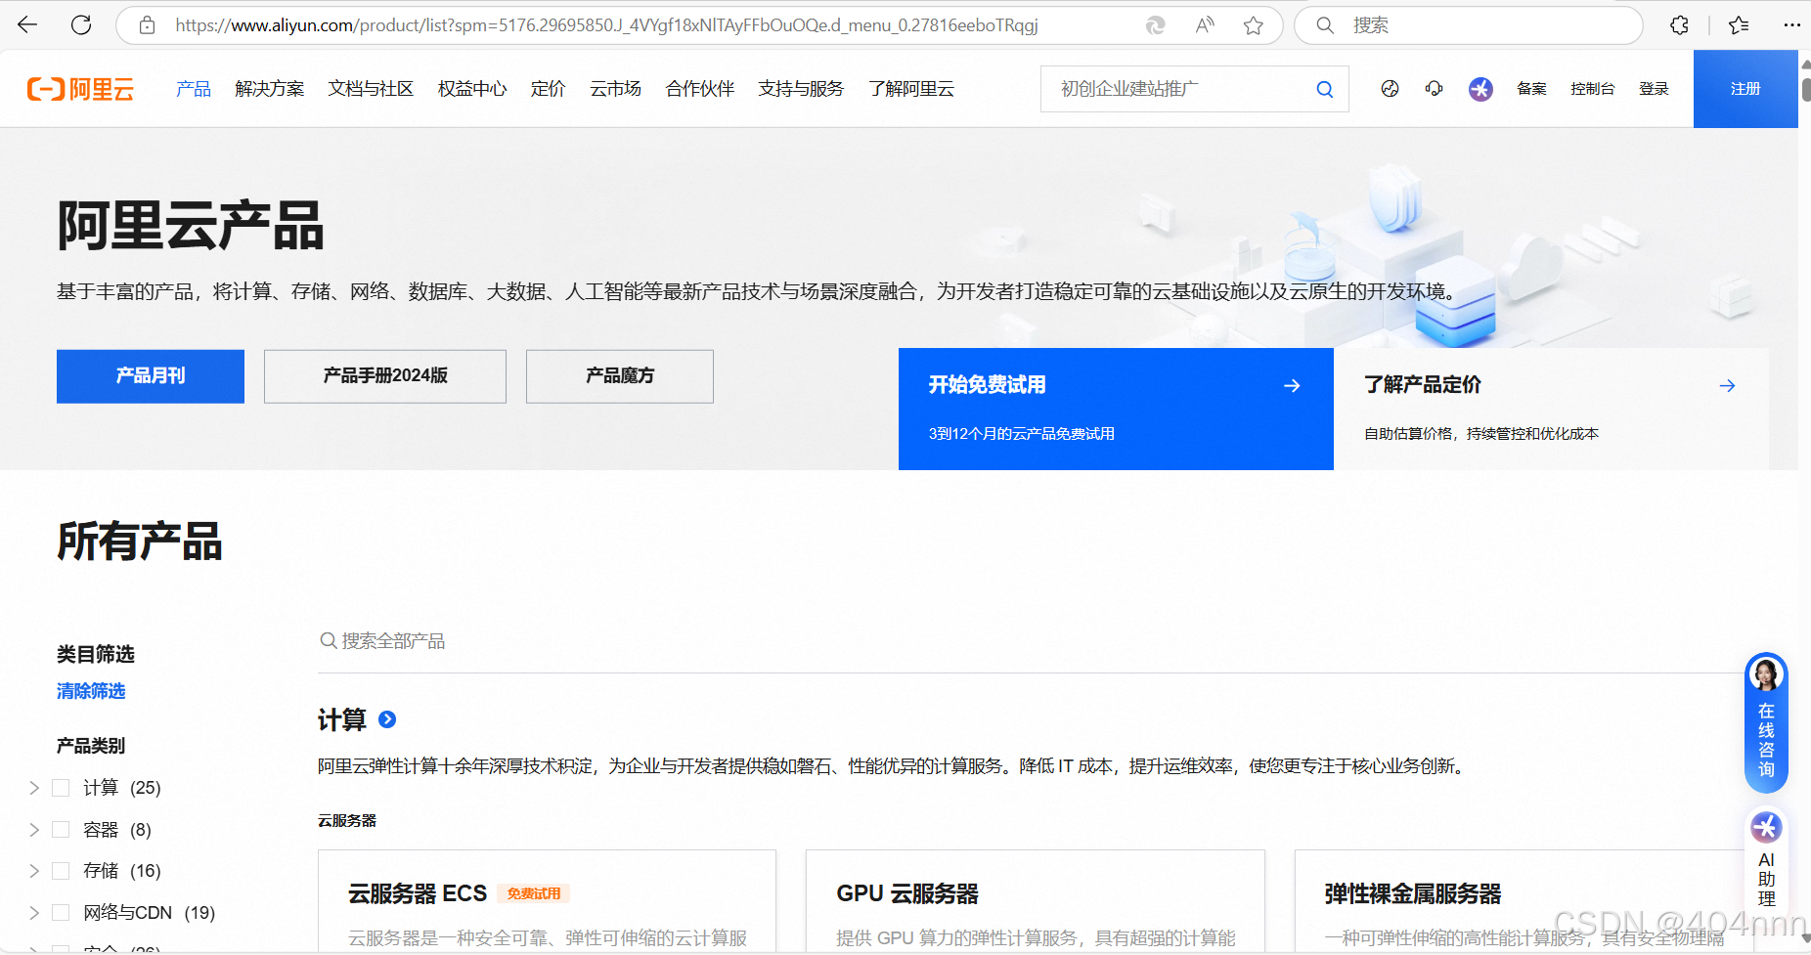Open the 合作伙伴 menu

point(700,89)
